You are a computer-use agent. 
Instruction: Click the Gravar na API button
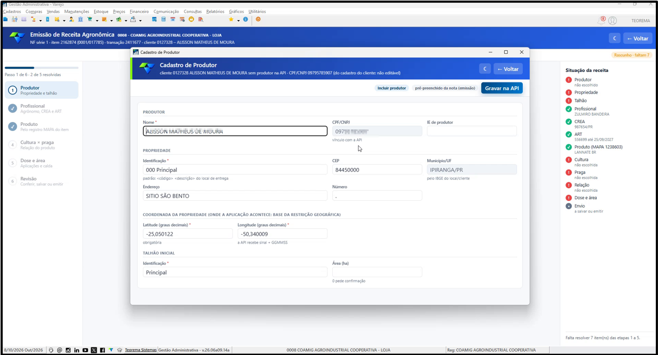pos(502,88)
